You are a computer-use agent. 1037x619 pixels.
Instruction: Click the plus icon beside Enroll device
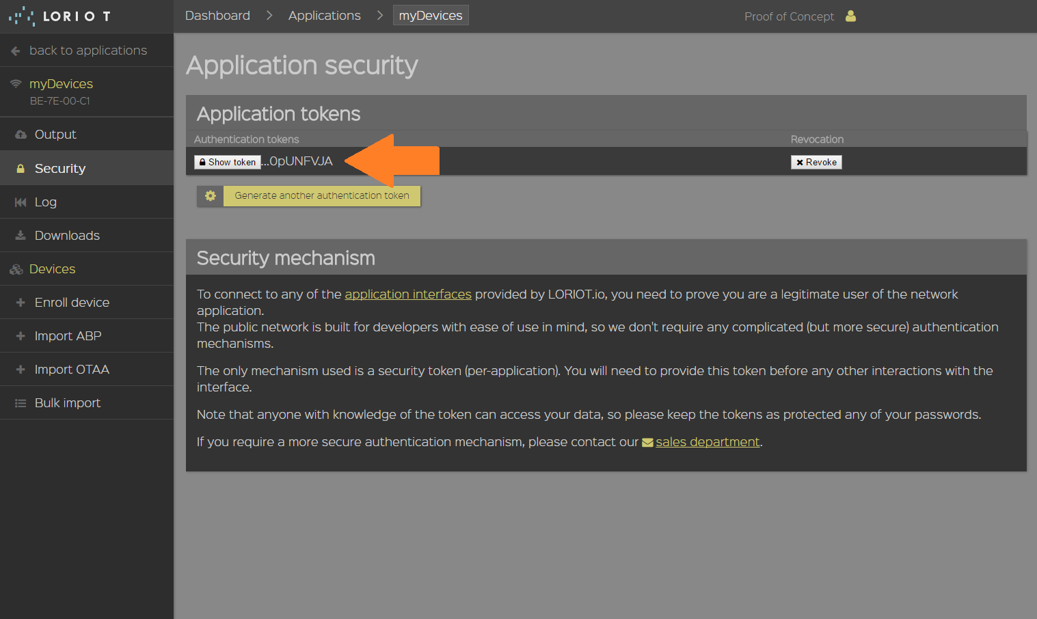[x=21, y=303]
